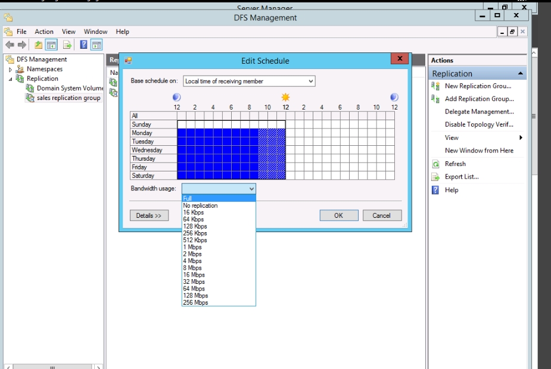Open the Window menu

coord(95,32)
